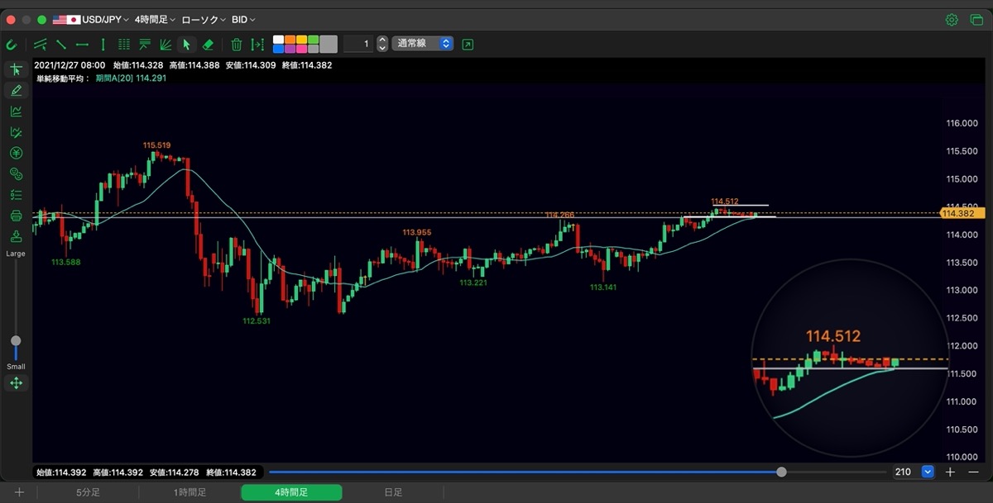Click the minus zoom button beside 210
This screenshot has height=503, width=993.
tap(973, 472)
